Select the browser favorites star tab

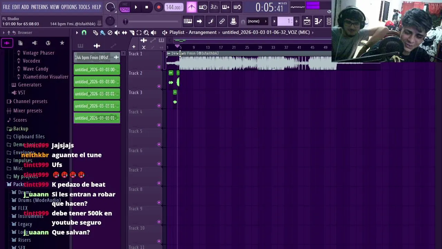click(62, 43)
